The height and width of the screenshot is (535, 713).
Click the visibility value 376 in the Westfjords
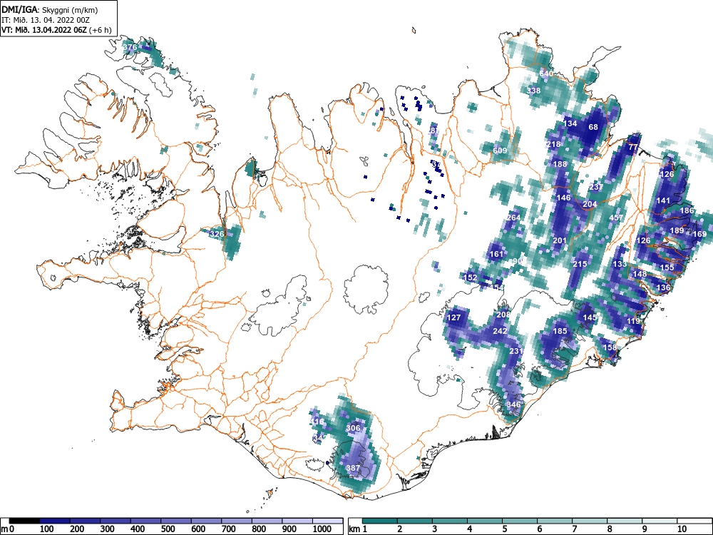[130, 47]
